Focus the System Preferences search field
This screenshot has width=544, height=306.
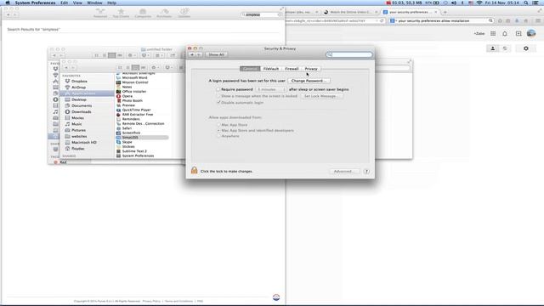click(x=349, y=54)
